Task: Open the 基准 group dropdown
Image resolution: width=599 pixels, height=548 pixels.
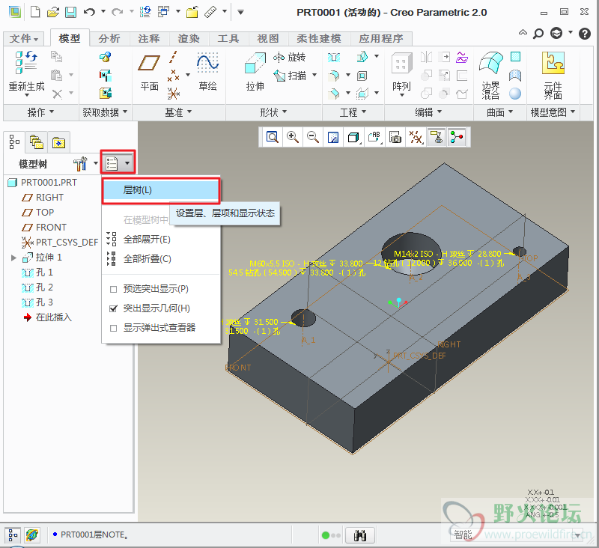Action: pos(178,112)
